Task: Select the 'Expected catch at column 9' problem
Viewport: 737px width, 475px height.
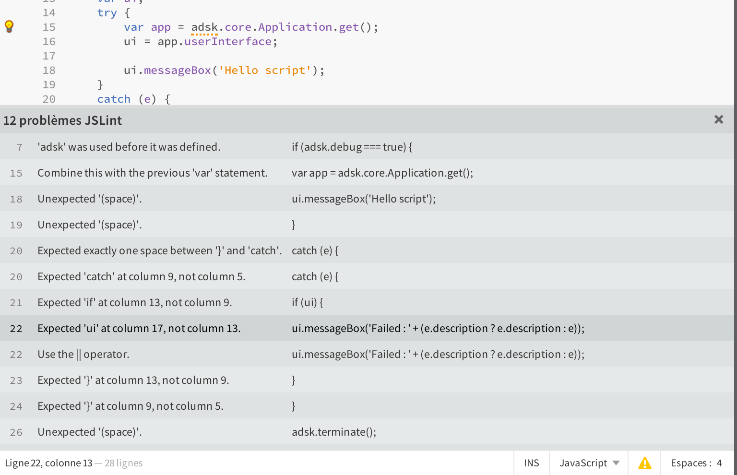Action: pyautogui.click(x=142, y=276)
